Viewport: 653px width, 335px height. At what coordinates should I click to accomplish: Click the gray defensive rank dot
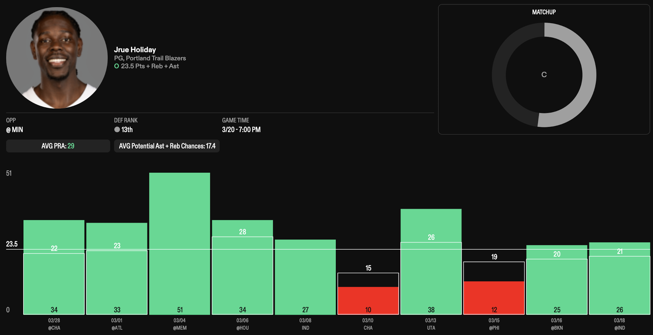click(x=117, y=130)
